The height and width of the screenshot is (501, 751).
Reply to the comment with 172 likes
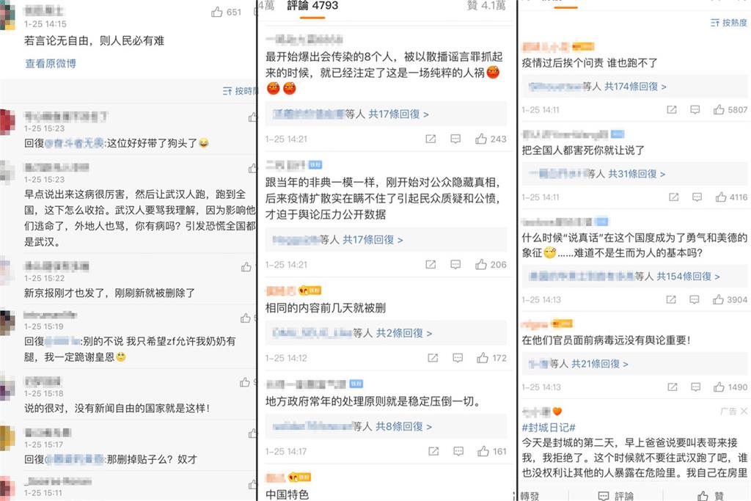pyautogui.click(x=458, y=358)
